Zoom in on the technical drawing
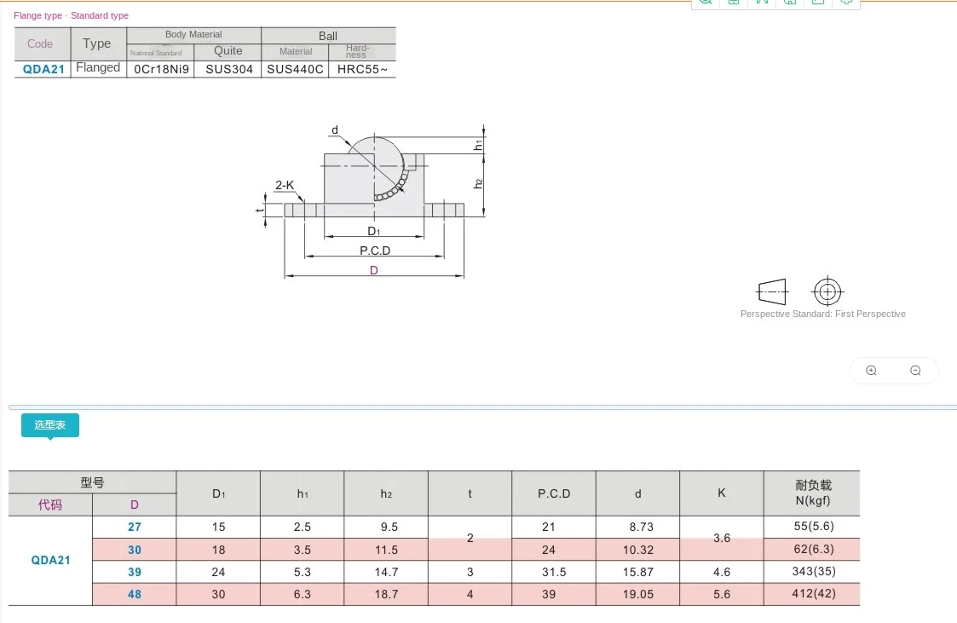 click(x=871, y=371)
